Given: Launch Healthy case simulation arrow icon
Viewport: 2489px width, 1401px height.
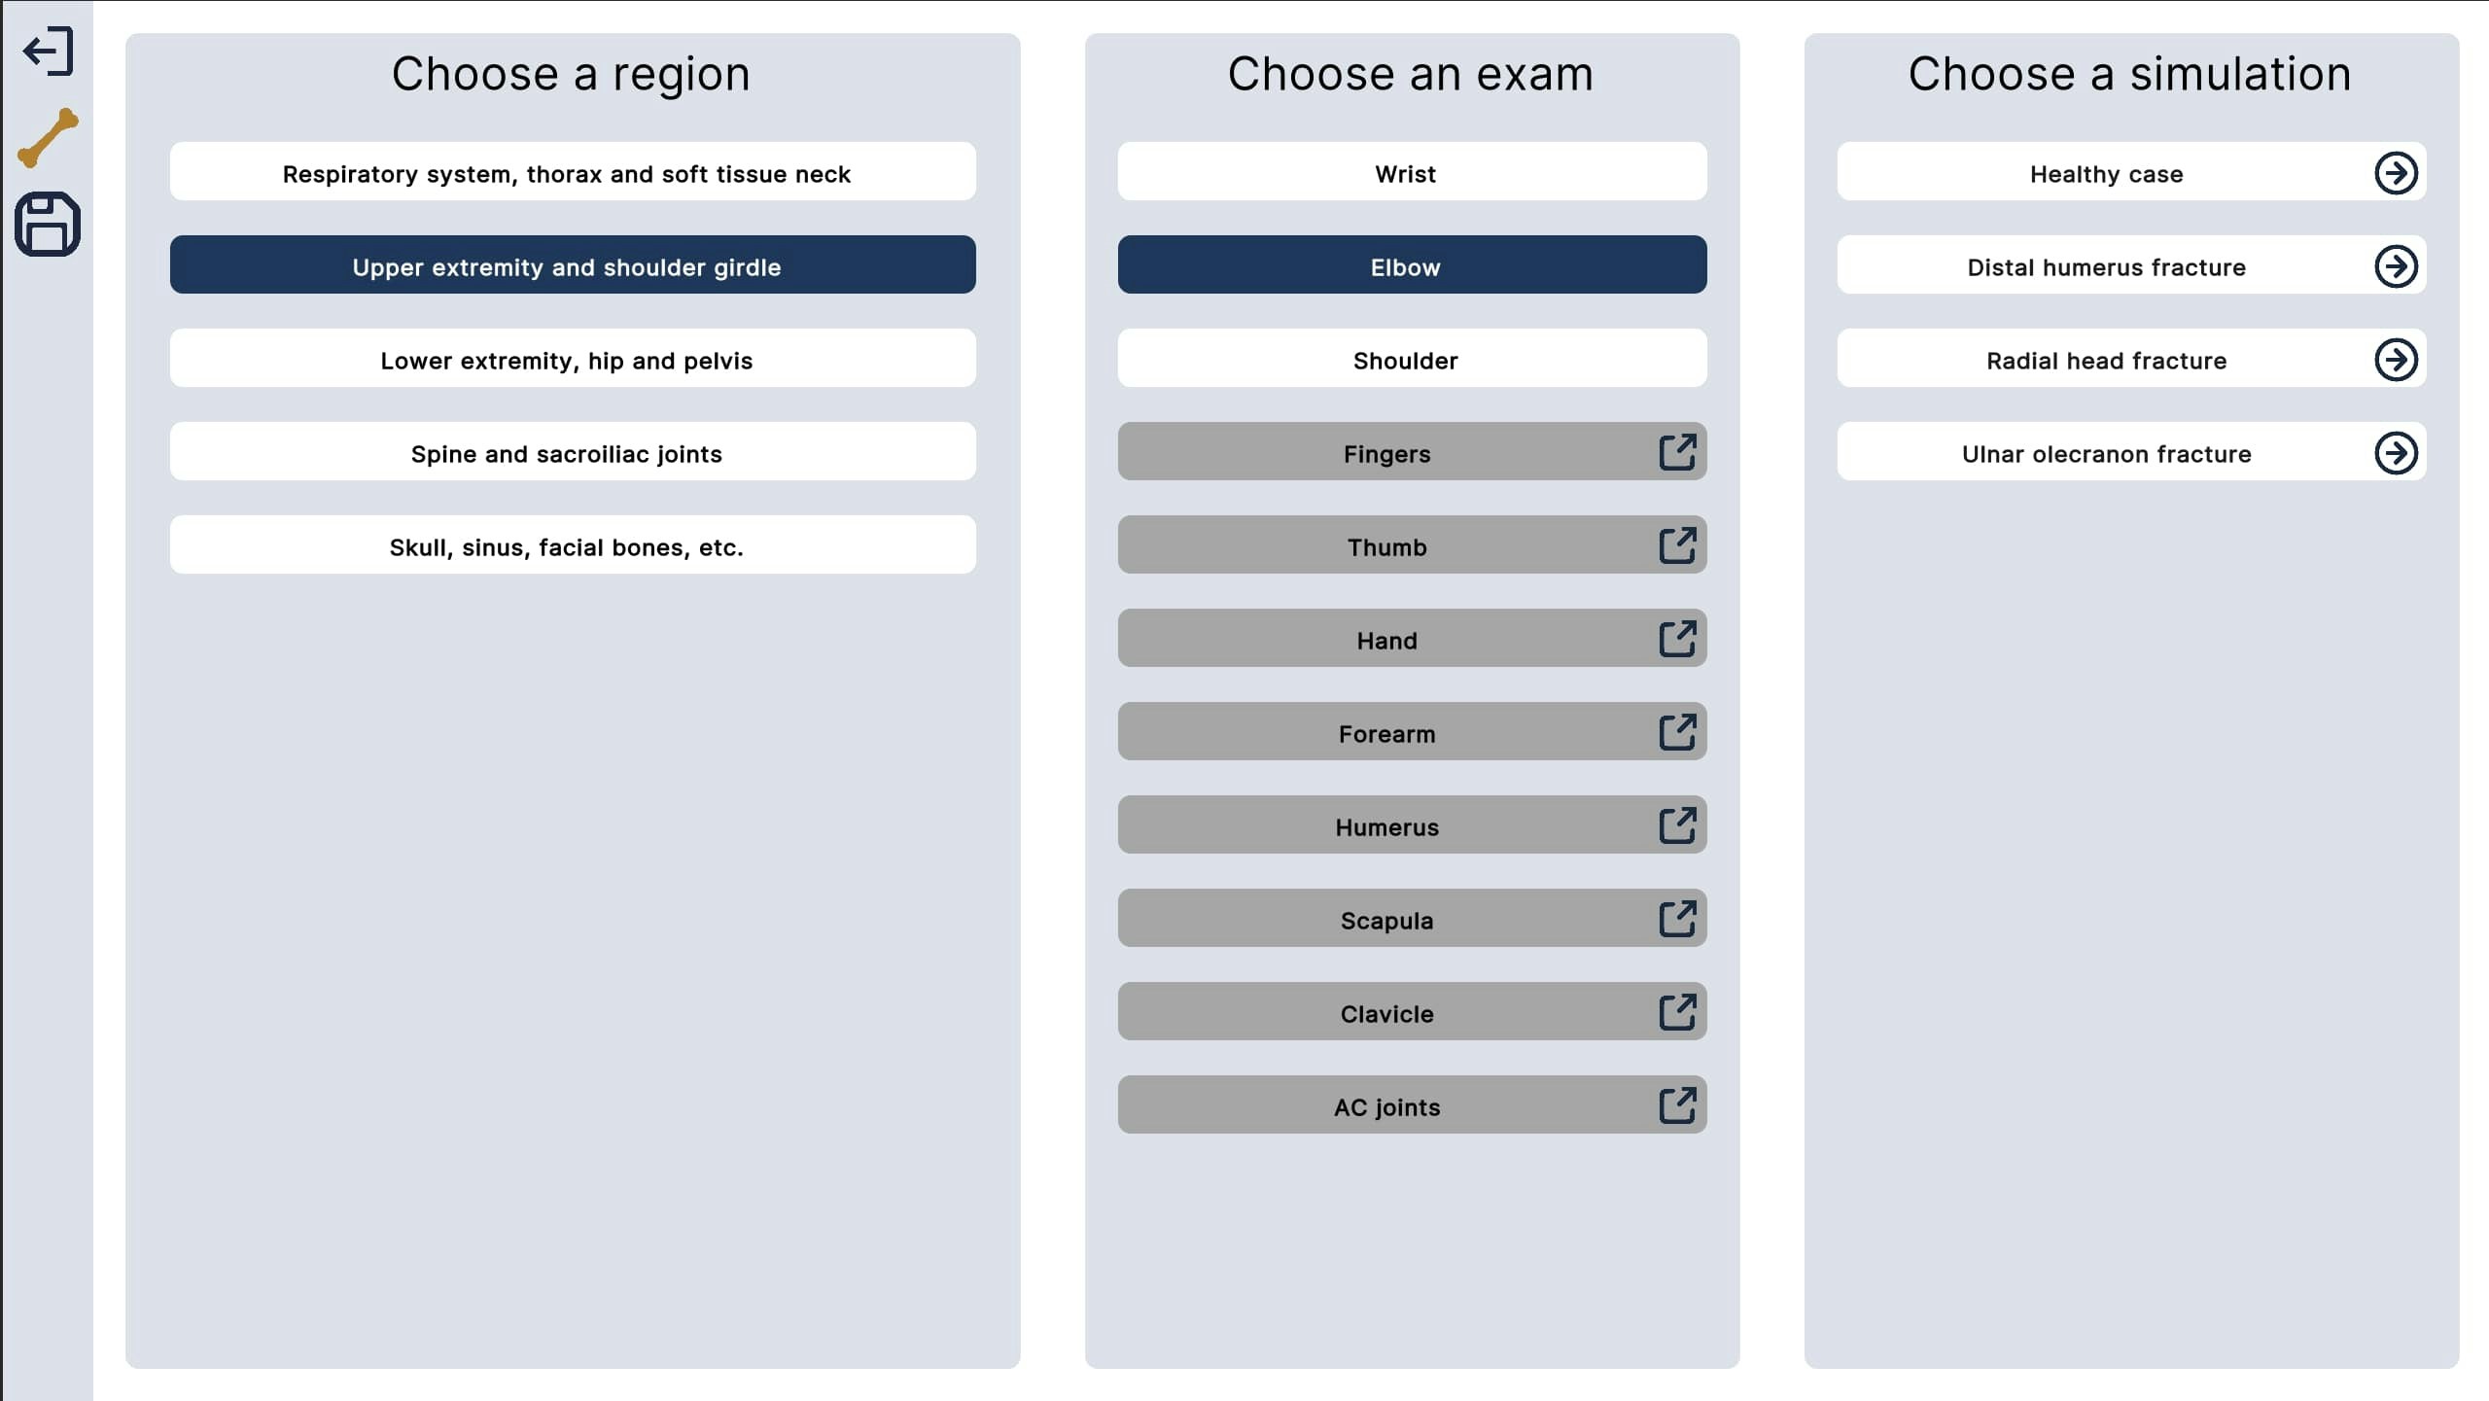Looking at the screenshot, I should coord(2395,173).
